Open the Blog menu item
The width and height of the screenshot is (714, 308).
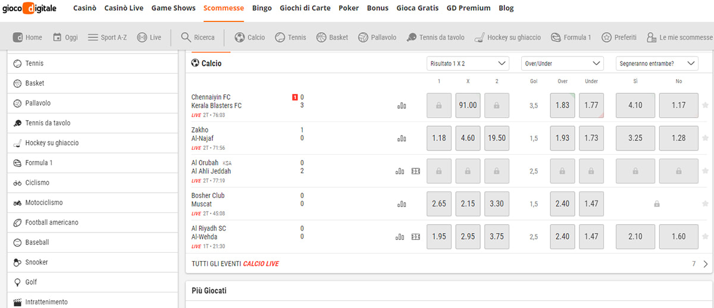click(x=506, y=8)
